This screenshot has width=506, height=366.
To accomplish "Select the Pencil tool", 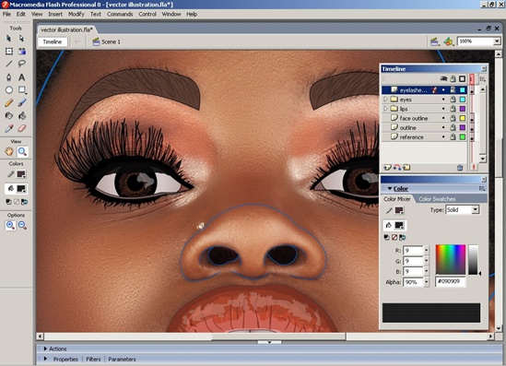I will [x=8, y=103].
